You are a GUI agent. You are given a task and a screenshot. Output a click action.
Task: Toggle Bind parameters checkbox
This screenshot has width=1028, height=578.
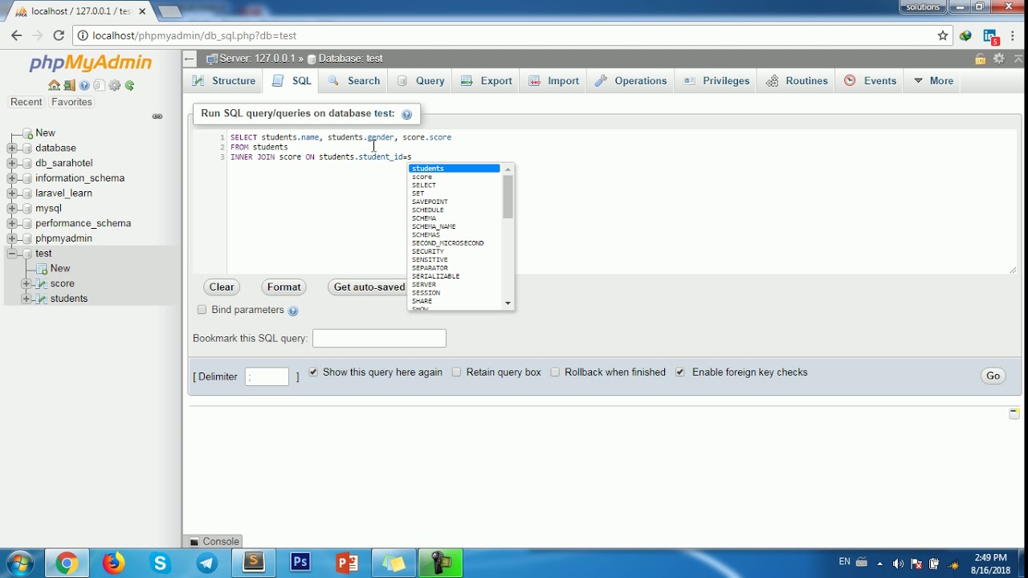coord(202,310)
